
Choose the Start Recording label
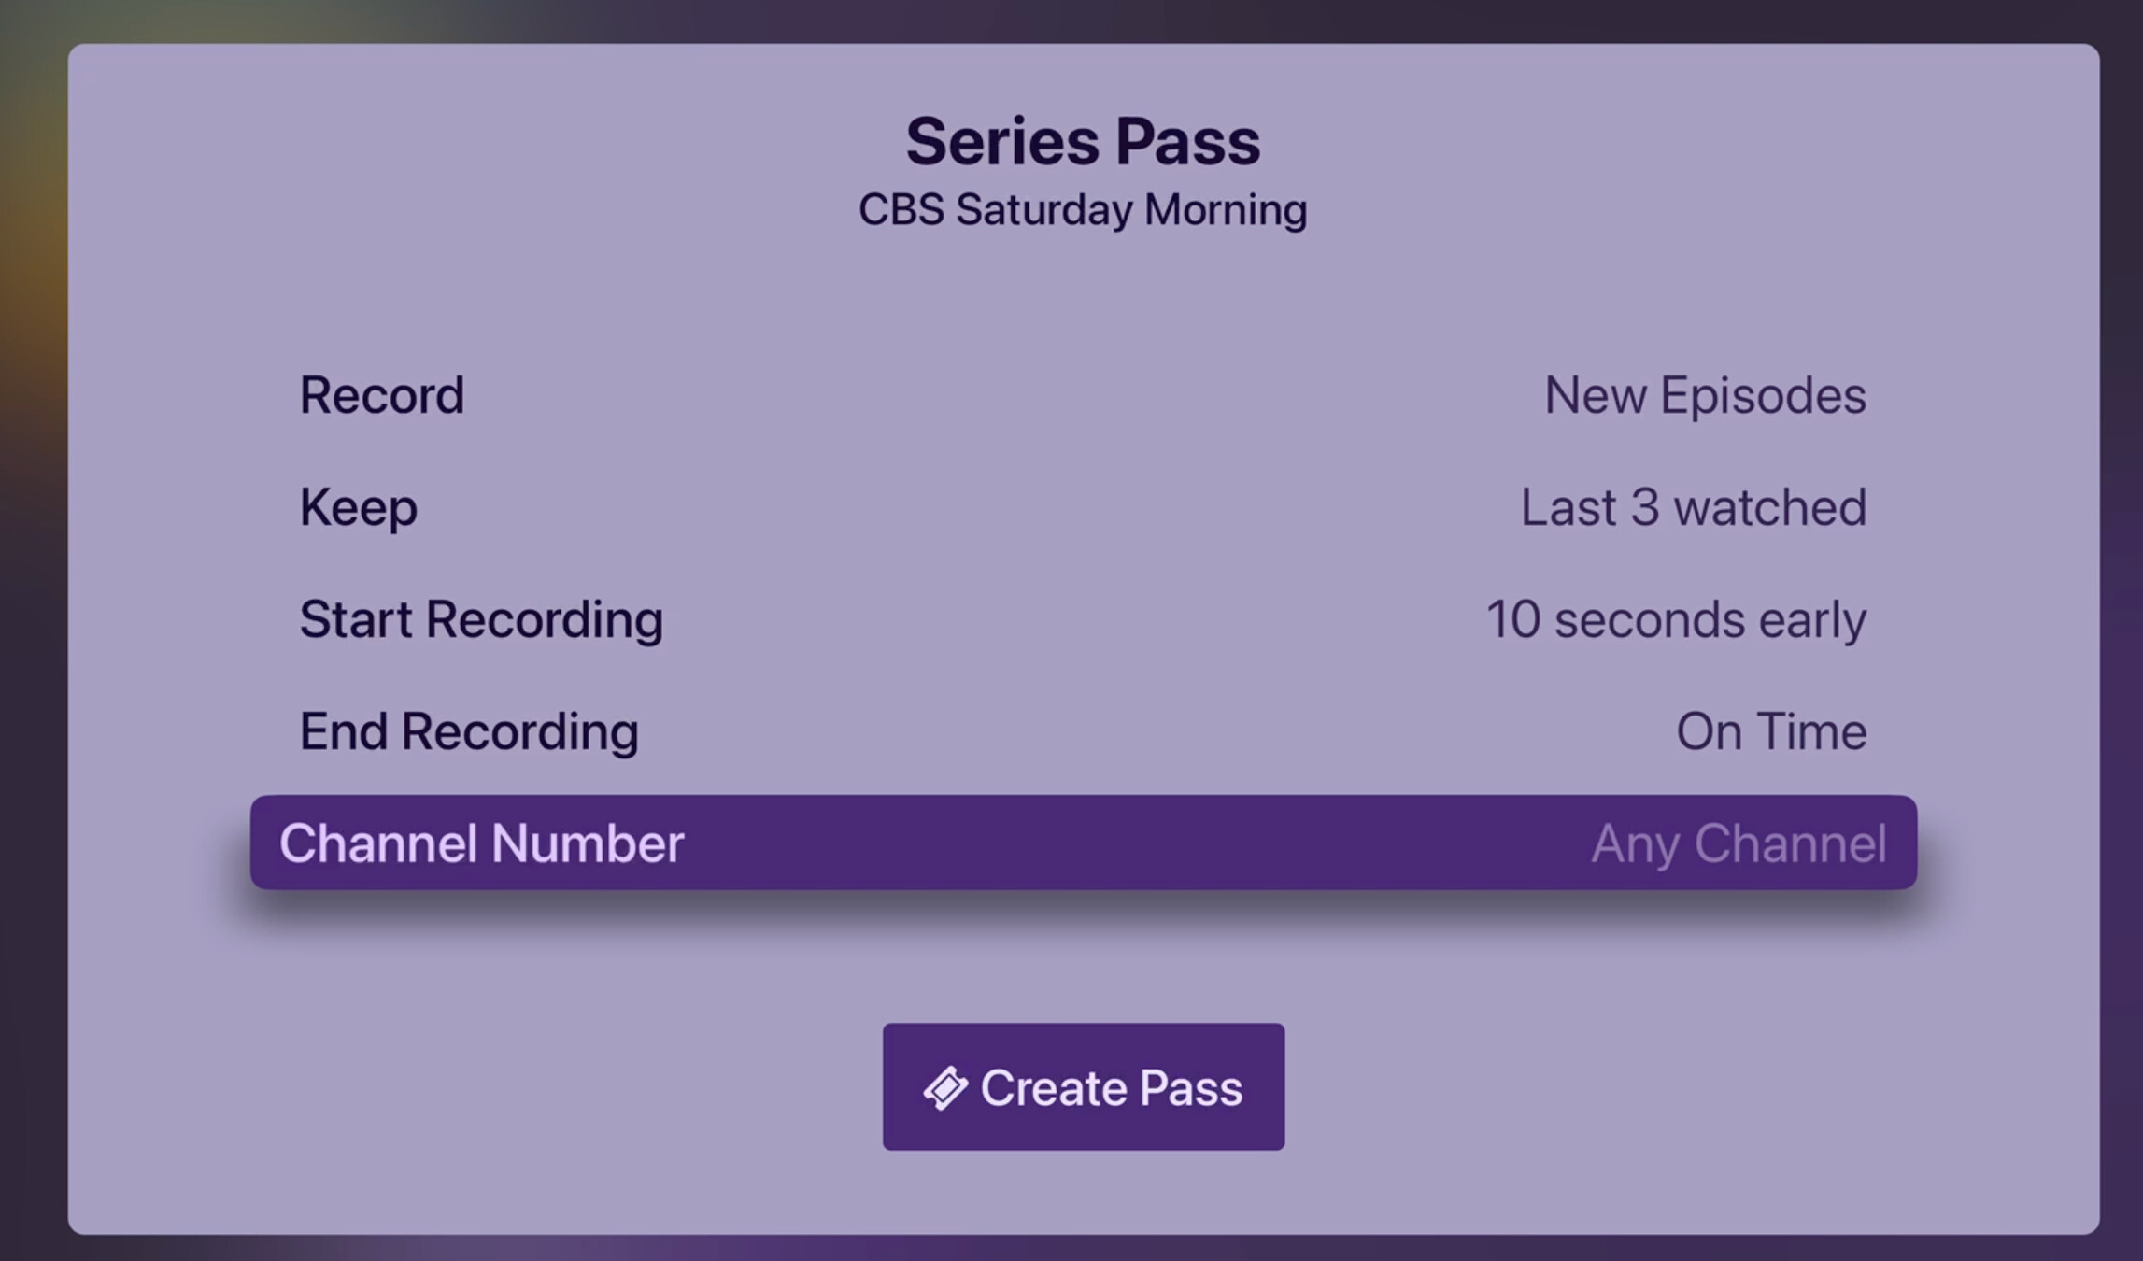pos(481,619)
